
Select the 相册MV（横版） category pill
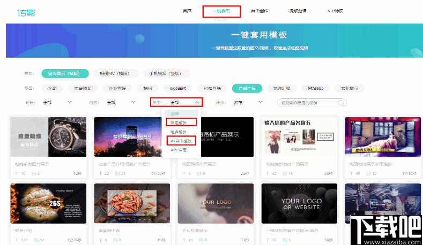116,73
